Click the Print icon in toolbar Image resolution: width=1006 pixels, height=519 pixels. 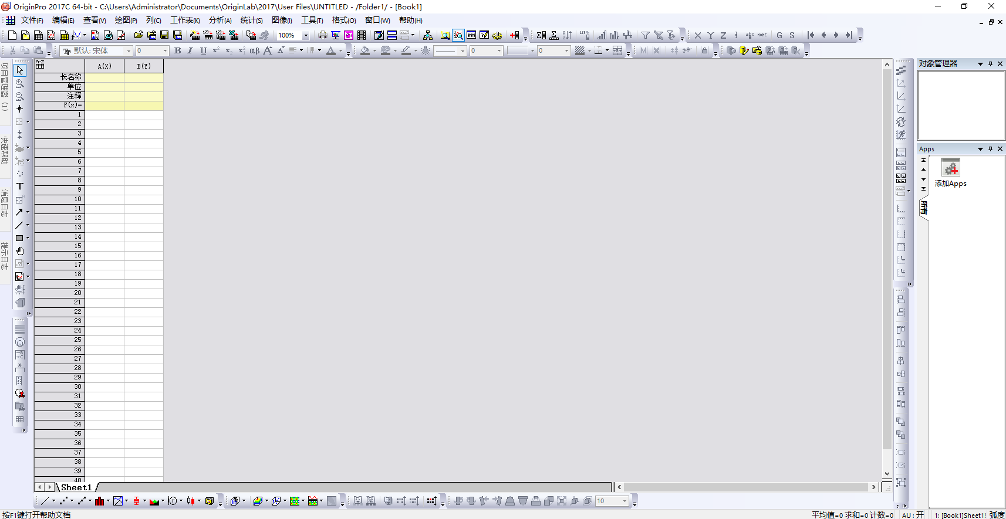pos(322,35)
